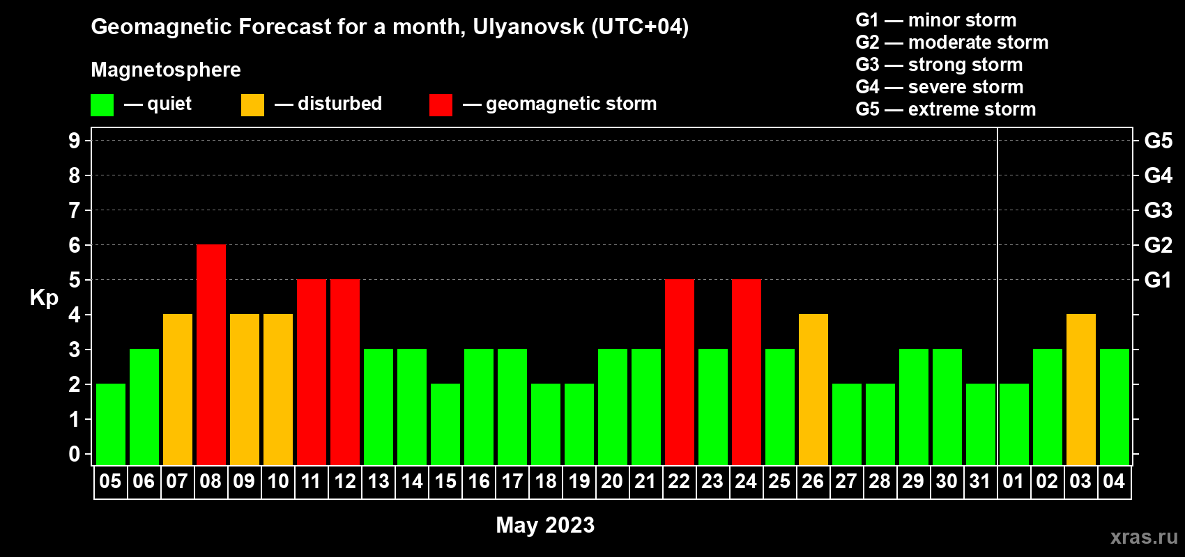Click the orange disturbed legend swatch
Image resolution: width=1185 pixels, height=557 pixels.
pyautogui.click(x=252, y=105)
